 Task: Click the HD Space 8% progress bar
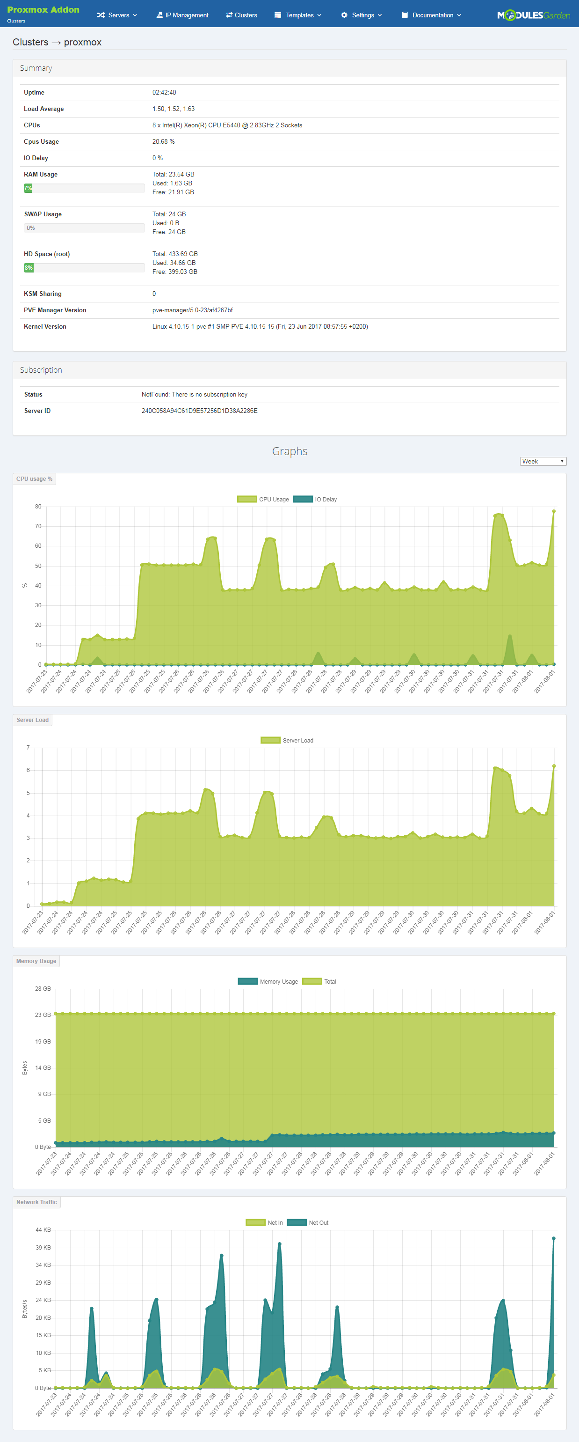[x=84, y=268]
